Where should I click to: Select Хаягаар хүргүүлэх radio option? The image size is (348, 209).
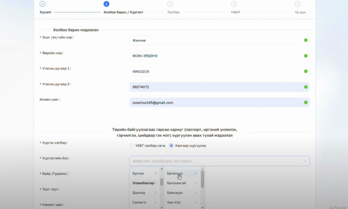pos(171,146)
